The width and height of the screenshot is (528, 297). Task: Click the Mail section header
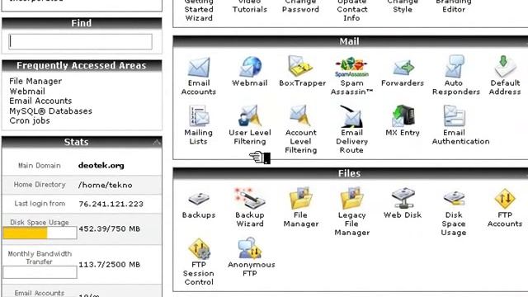pos(350,41)
